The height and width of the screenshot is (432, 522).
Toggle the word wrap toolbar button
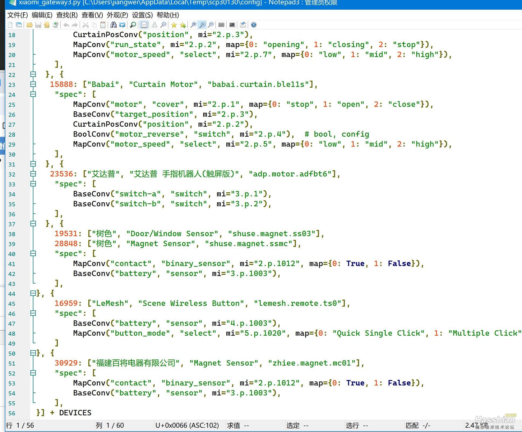pyautogui.click(x=144, y=25)
